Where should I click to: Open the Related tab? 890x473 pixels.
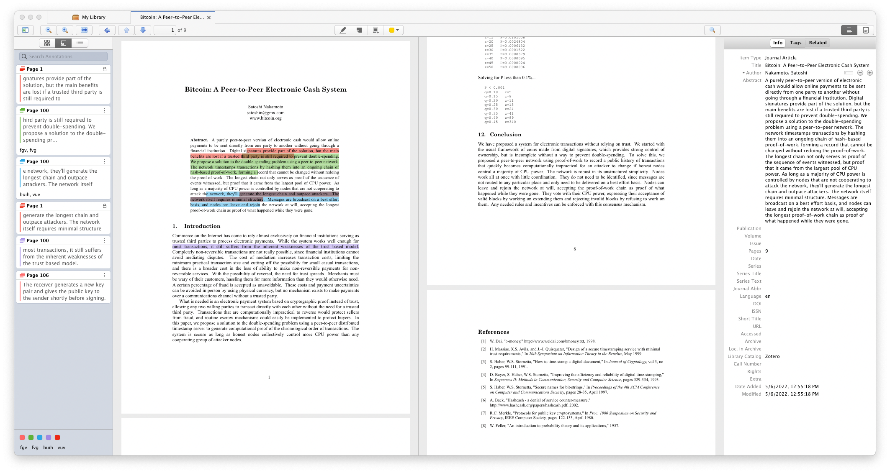coord(817,42)
